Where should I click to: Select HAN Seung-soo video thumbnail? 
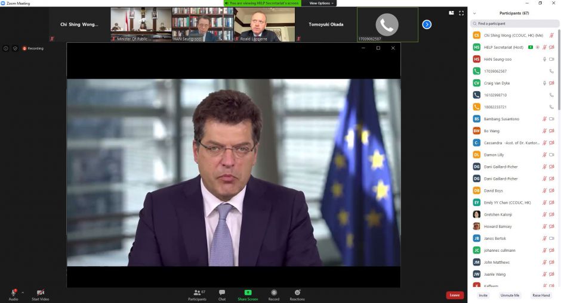click(202, 24)
